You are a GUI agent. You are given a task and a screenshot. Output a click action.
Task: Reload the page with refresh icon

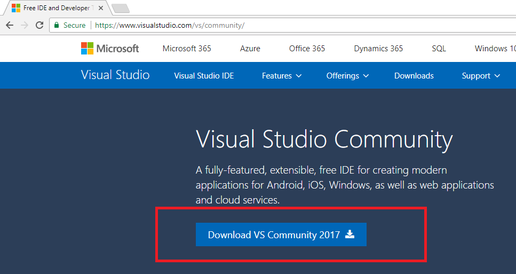click(39, 25)
